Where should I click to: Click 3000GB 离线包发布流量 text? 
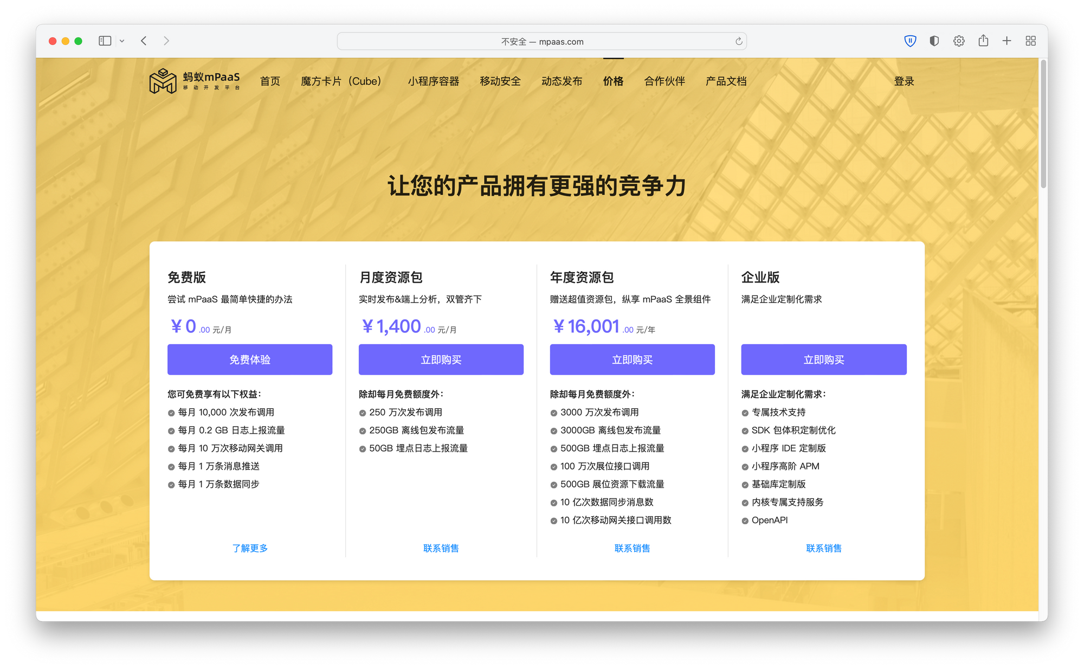(x=611, y=430)
